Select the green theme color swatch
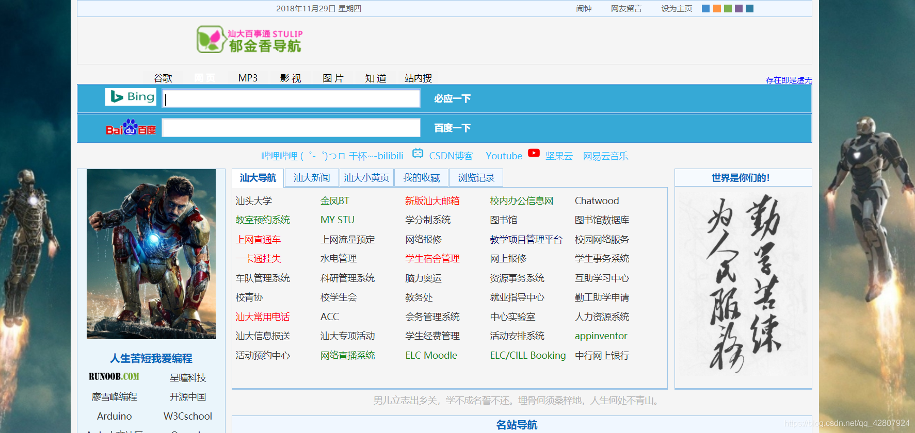This screenshot has height=433, width=915. point(728,8)
